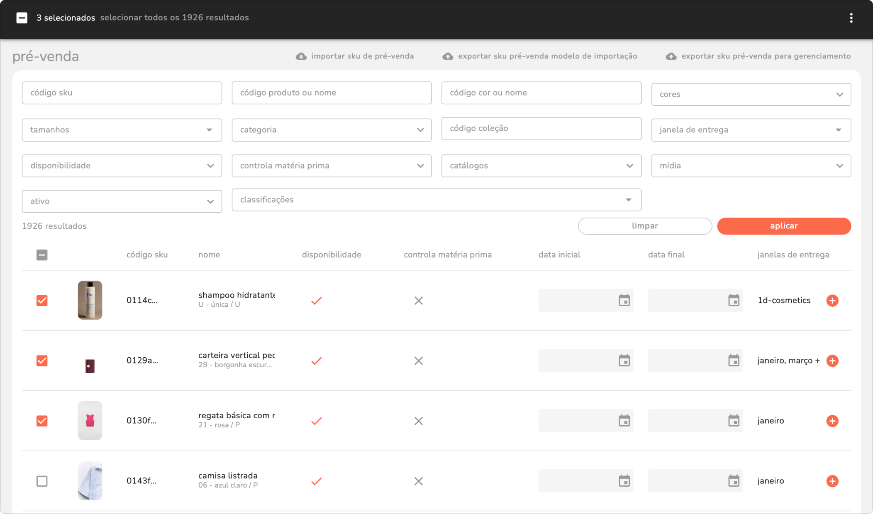
Task: Open data inicial calendar for regata básica
Action: click(x=624, y=421)
